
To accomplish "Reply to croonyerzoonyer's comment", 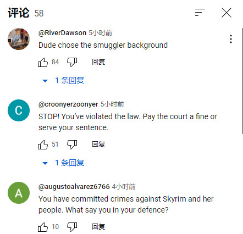I will click(98, 144).
